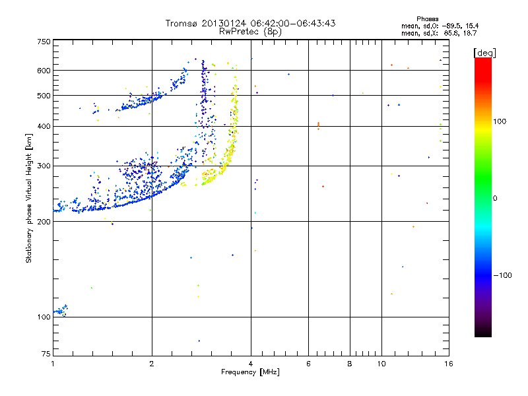The height and width of the screenshot is (396, 528).
Task: Click the "400" height tick label
Action: 44,126
